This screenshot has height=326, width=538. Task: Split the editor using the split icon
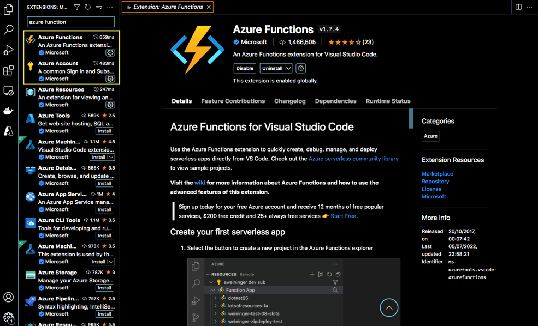tap(518, 7)
